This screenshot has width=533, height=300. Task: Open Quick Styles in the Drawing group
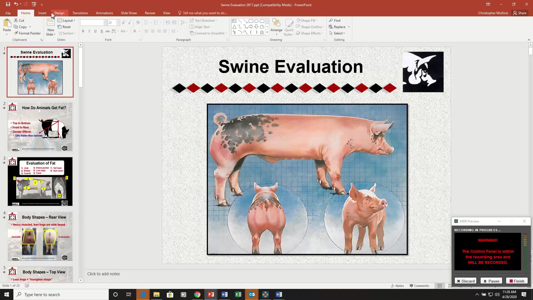coord(289,26)
